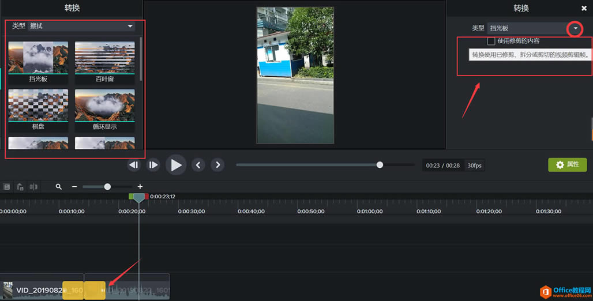Step back one frame in preview
This screenshot has height=301, width=593.
(133, 165)
